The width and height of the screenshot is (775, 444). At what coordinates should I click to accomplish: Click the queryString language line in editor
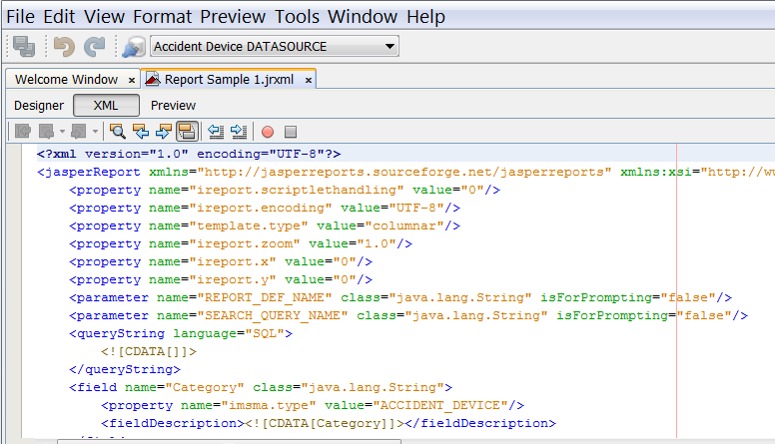pyautogui.click(x=181, y=333)
